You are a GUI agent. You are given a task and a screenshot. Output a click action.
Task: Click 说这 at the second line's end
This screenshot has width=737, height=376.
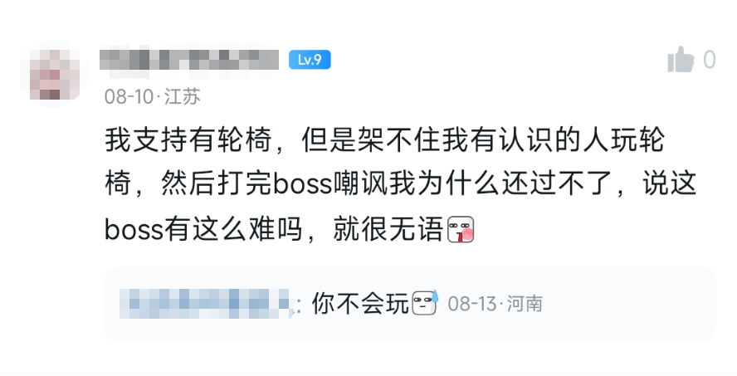coord(669,183)
